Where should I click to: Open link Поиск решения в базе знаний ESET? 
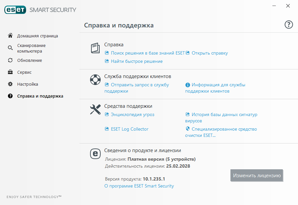(x=148, y=53)
